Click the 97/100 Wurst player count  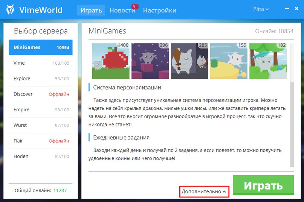pos(62,125)
